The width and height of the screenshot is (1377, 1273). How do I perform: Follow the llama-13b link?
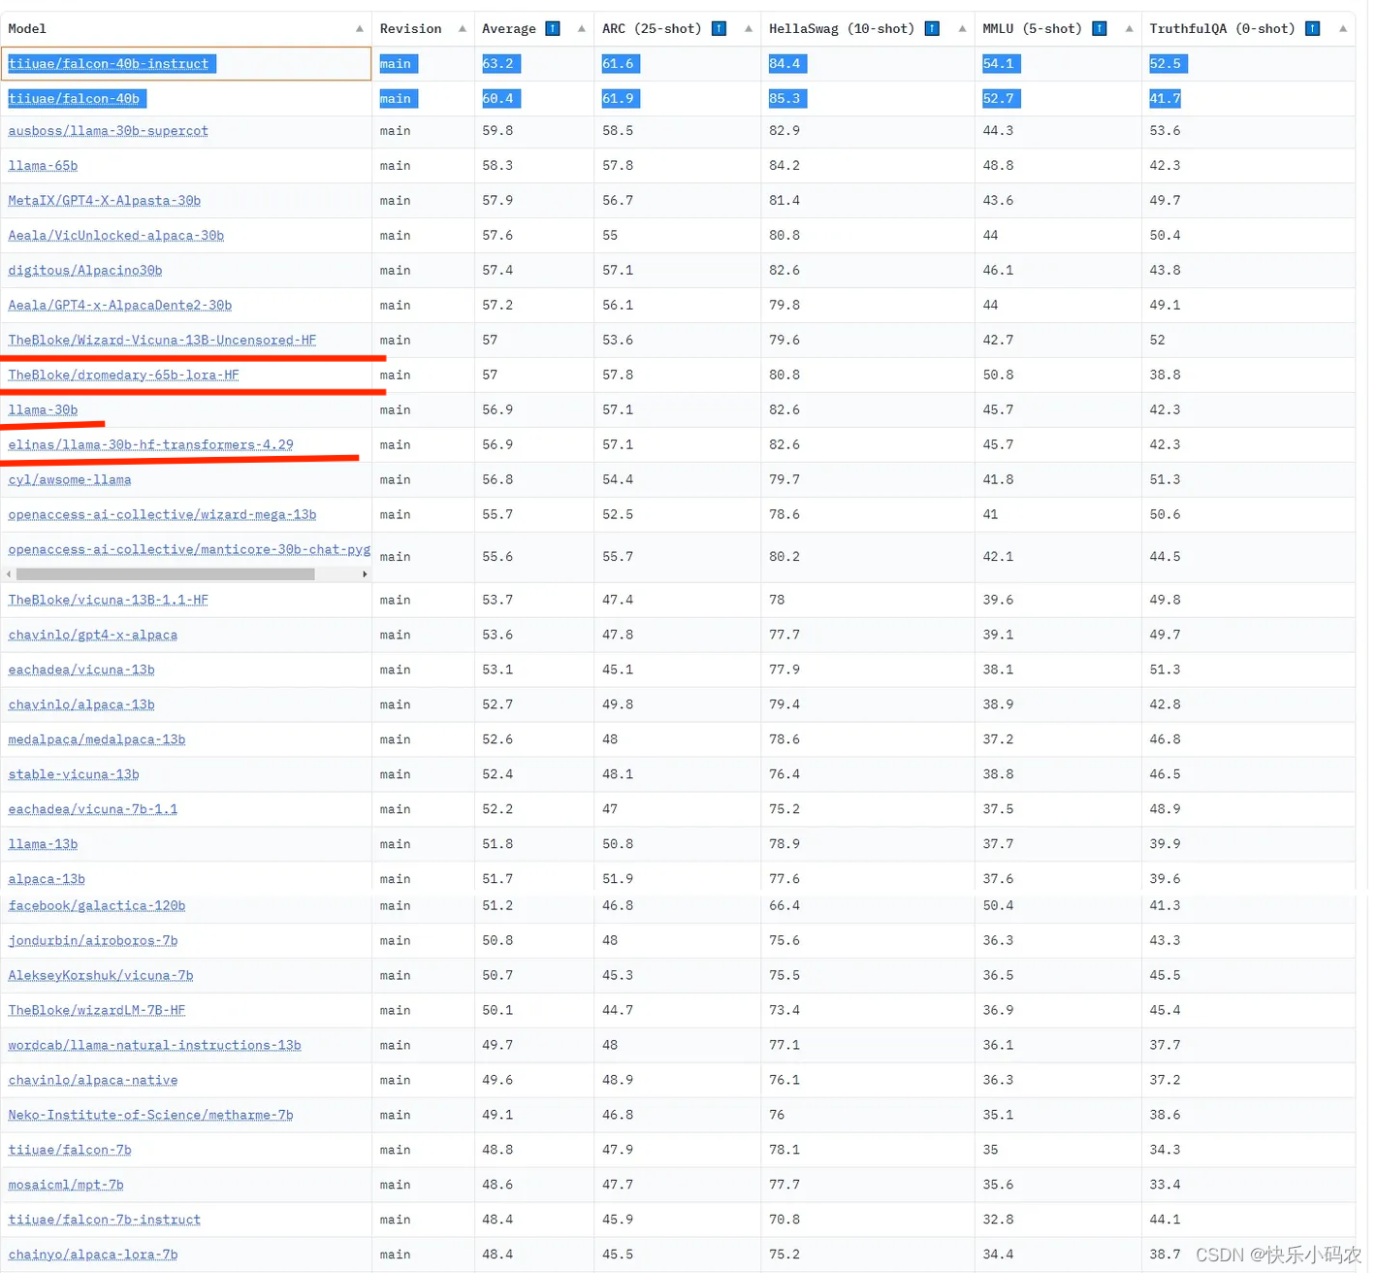[43, 845]
